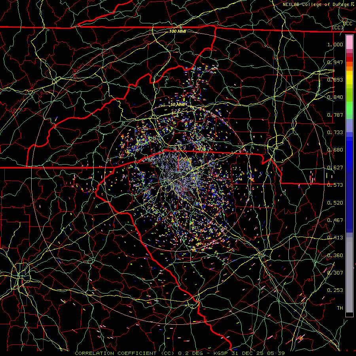Select the 0.947 legend value
Screen dimensions: 356x356
coord(335,62)
